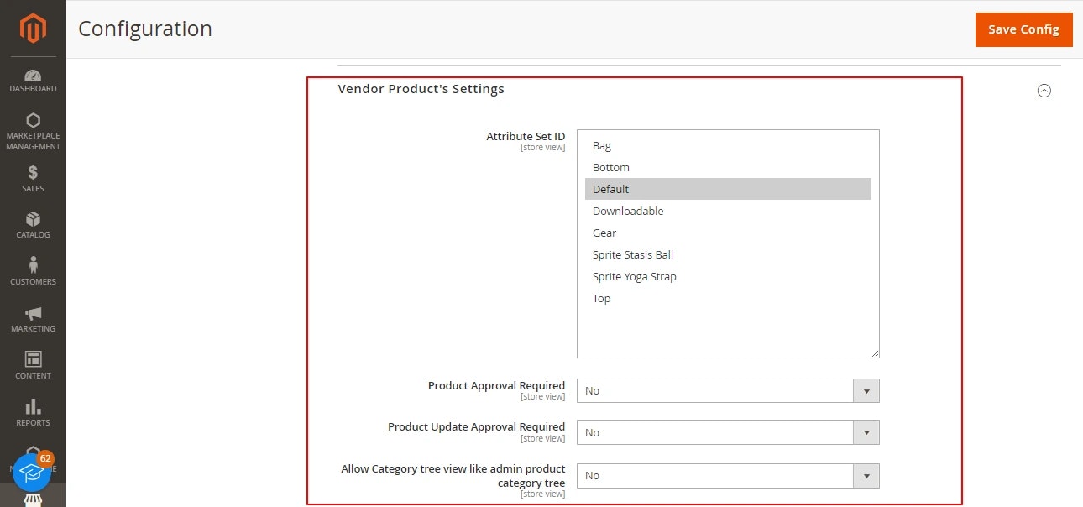Click the Product Approval Required label
The image size is (1083, 507).
[x=496, y=386]
